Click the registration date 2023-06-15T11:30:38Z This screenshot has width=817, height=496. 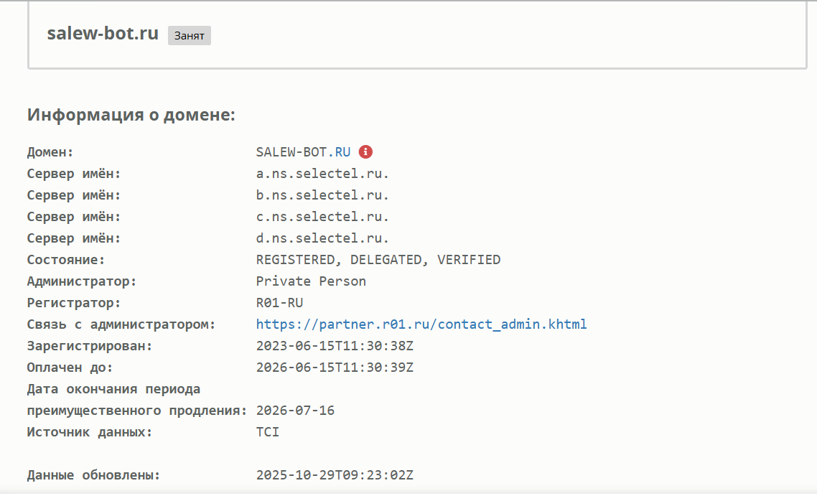(335, 346)
